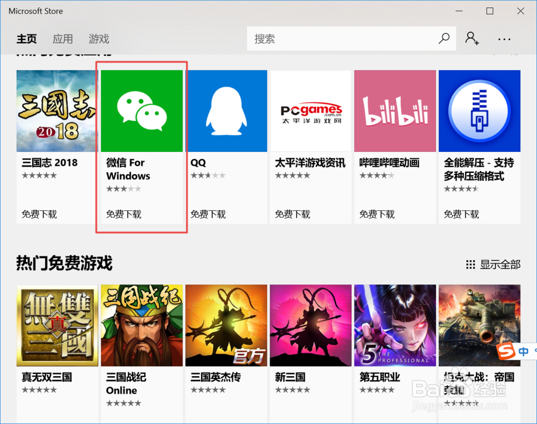Open the 三国英杰传 game artwork
Screen dimensions: 537x424
pos(226,325)
